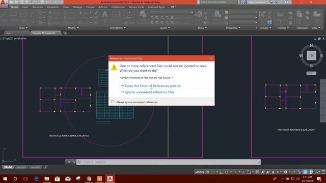Viewport: 326px width, 183px height.
Task: Click the W compass direction on ViewCube
Action: 301,55
